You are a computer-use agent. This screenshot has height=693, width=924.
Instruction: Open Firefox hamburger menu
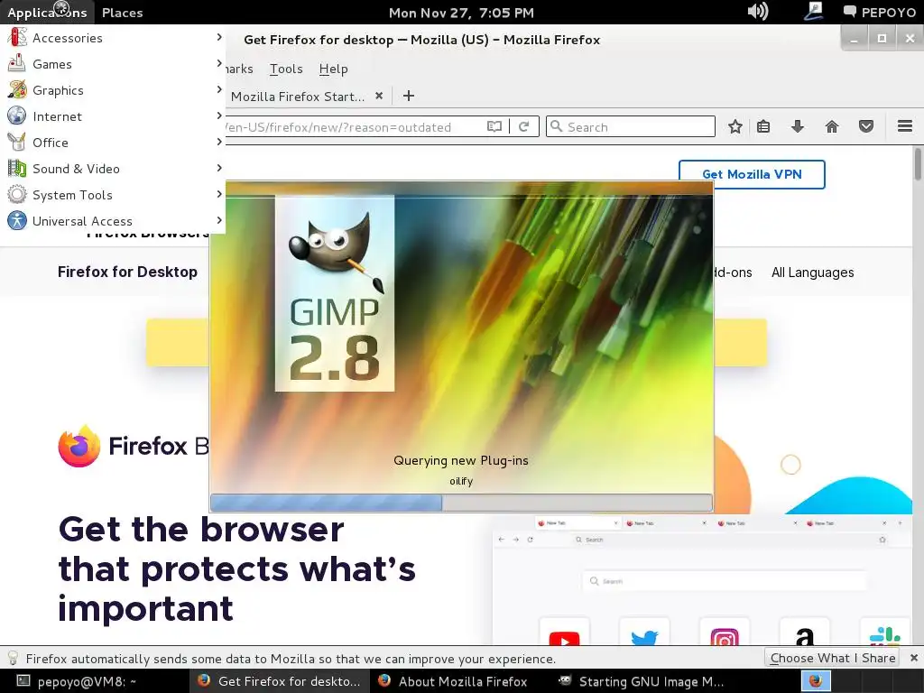905,126
